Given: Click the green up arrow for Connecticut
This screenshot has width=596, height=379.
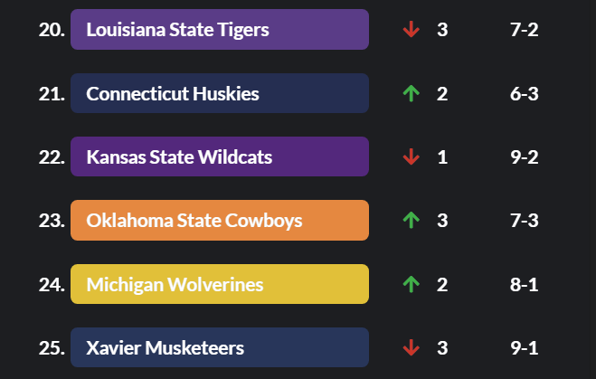Looking at the screenshot, I should tap(412, 93).
